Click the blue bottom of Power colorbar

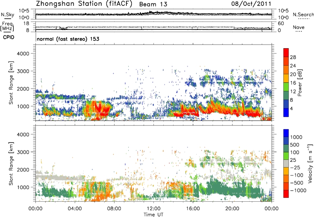point(286,113)
